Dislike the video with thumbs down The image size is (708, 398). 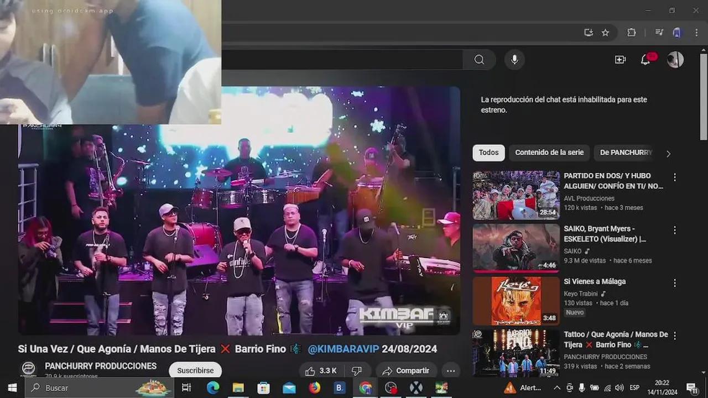(x=357, y=371)
